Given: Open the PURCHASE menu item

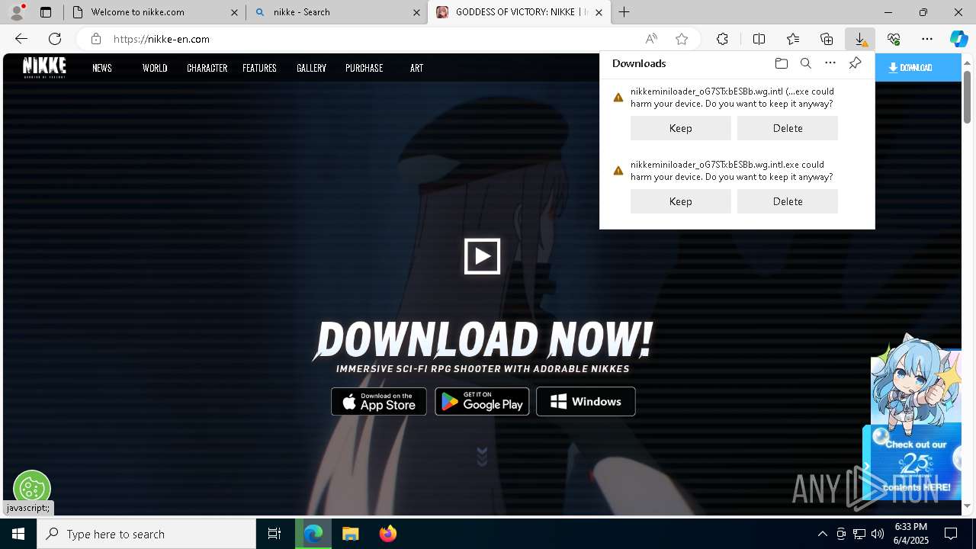Looking at the screenshot, I should point(364,68).
